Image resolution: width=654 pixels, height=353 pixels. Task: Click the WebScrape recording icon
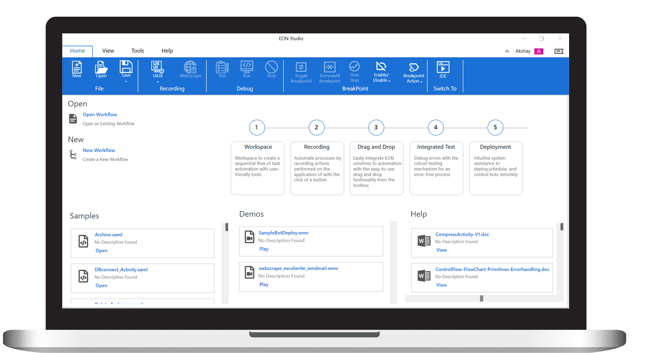pos(190,69)
